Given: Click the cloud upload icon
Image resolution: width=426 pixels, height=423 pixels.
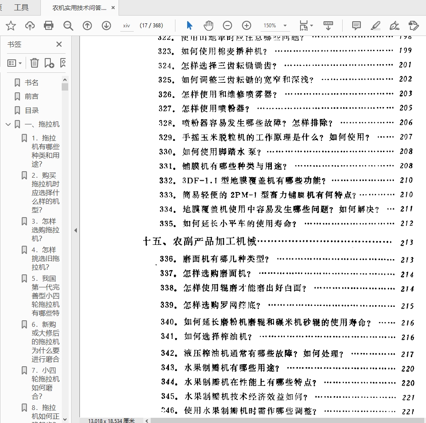Looking at the screenshot, I should coord(30,26).
